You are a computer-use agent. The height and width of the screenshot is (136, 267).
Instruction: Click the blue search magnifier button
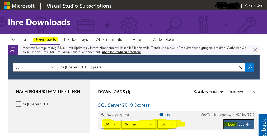tap(250, 67)
